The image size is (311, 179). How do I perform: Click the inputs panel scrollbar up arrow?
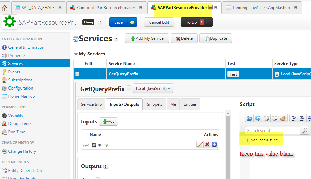tap(228, 113)
